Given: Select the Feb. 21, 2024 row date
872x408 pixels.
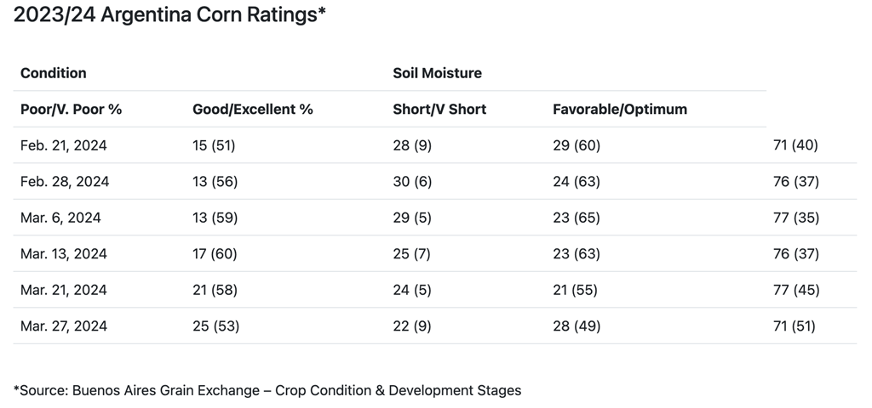Looking at the screenshot, I should point(63,145).
